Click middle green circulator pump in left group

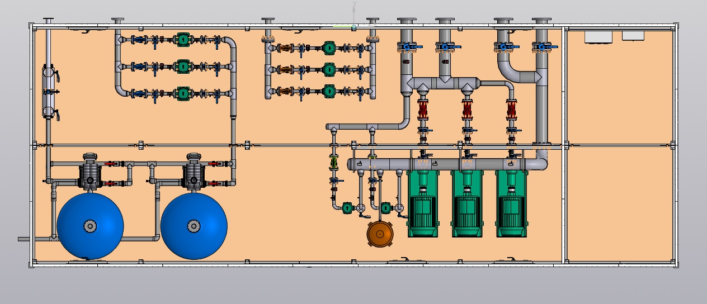[x=183, y=66]
